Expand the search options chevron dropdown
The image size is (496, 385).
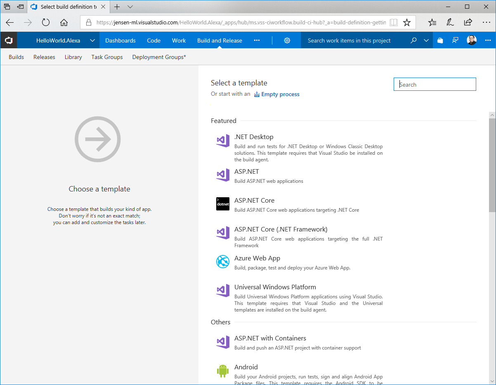coord(426,40)
